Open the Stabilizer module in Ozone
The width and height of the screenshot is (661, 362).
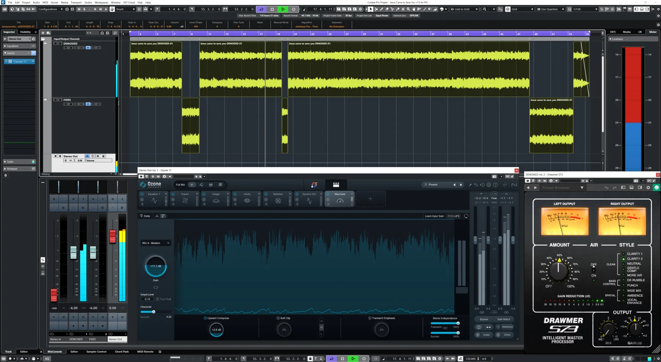coord(278,199)
